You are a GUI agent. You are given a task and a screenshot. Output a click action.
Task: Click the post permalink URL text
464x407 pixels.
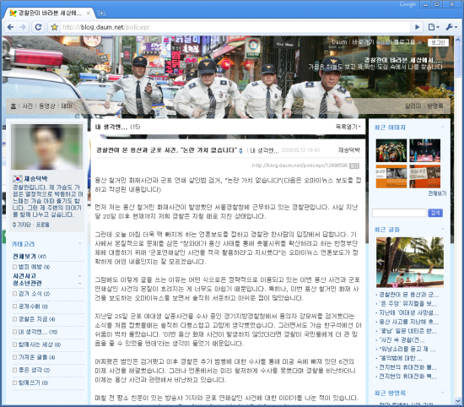coord(299,166)
